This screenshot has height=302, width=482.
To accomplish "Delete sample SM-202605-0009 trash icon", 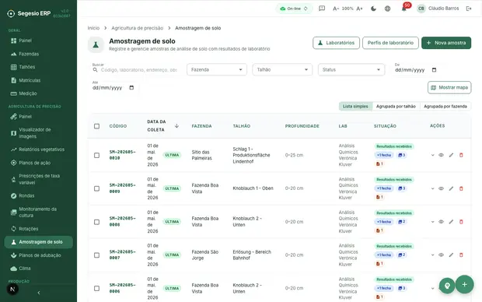I will [x=461, y=188].
